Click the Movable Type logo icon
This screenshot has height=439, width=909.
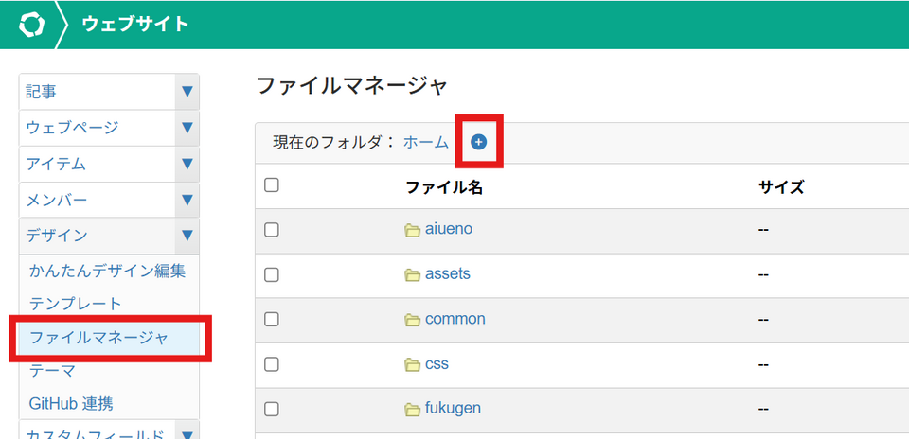pyautogui.click(x=31, y=24)
